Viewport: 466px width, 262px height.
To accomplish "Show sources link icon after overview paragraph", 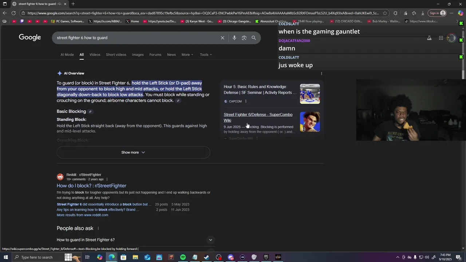I will (178, 101).
